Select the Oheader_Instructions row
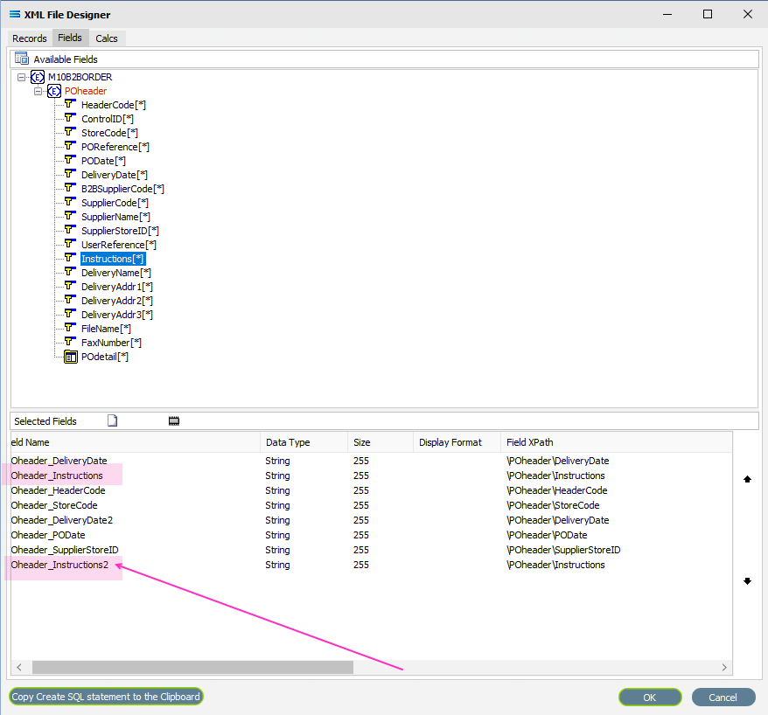The width and height of the screenshot is (768, 715). 371,476
